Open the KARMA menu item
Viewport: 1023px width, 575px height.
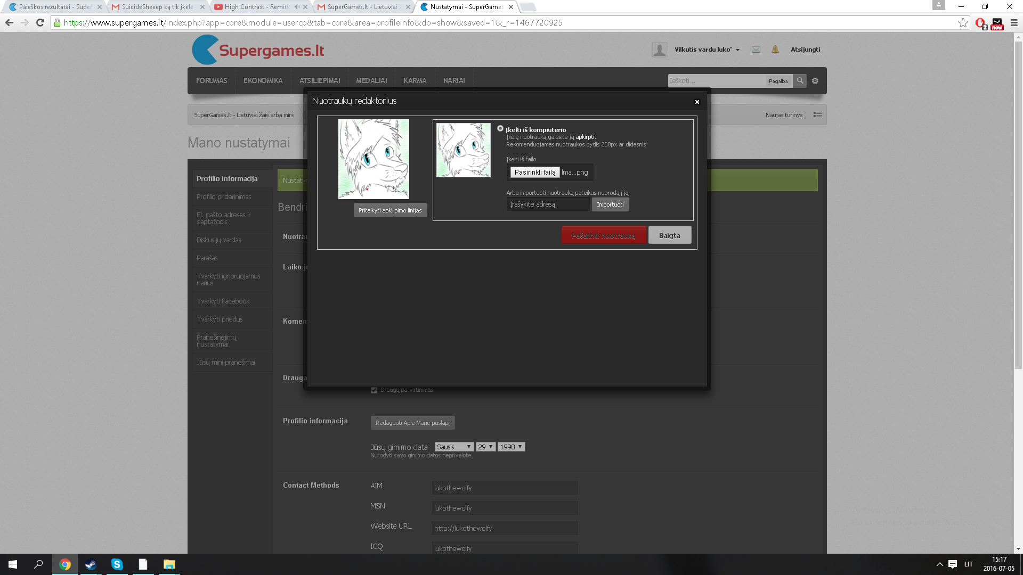(415, 80)
